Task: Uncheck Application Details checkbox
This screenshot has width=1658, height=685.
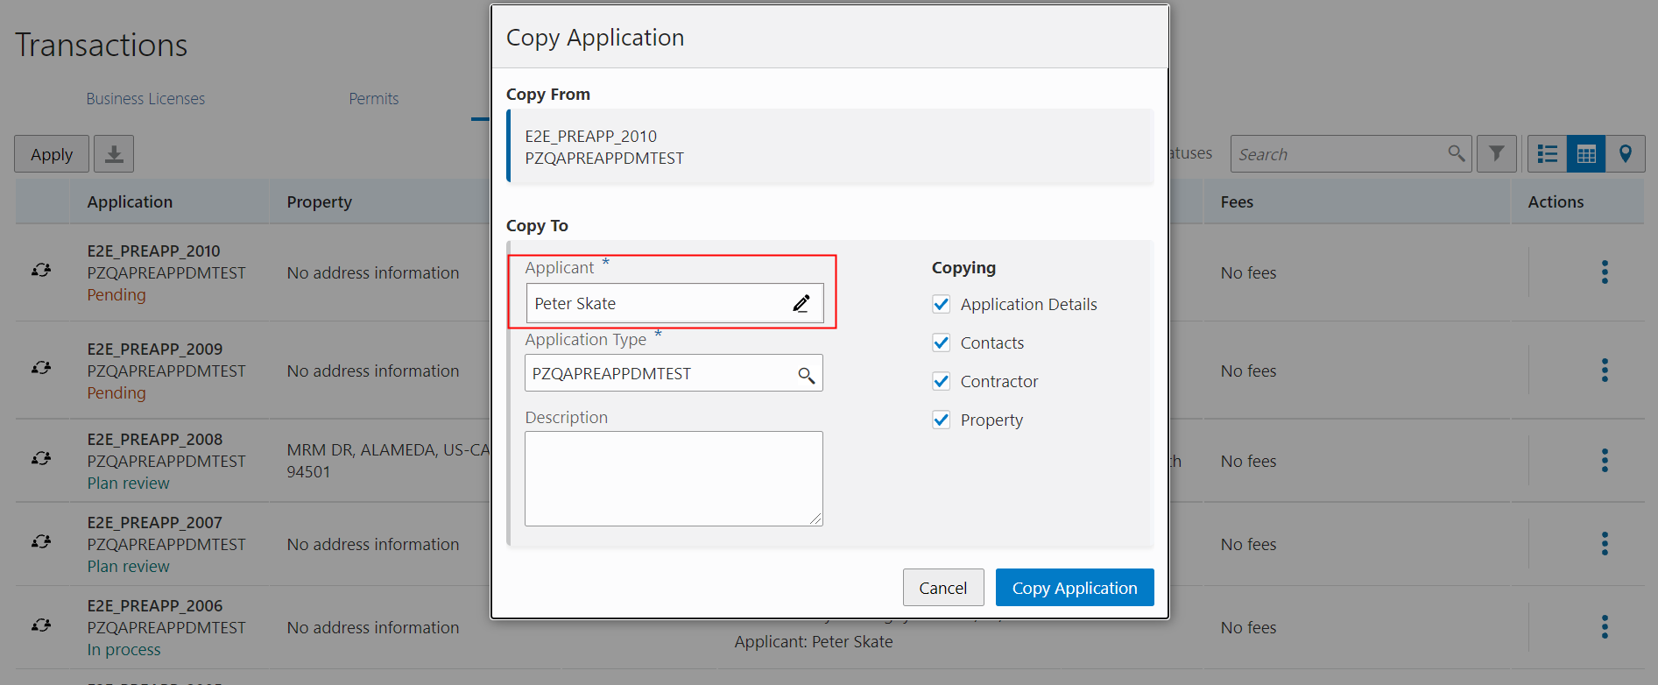Action: [x=942, y=305]
